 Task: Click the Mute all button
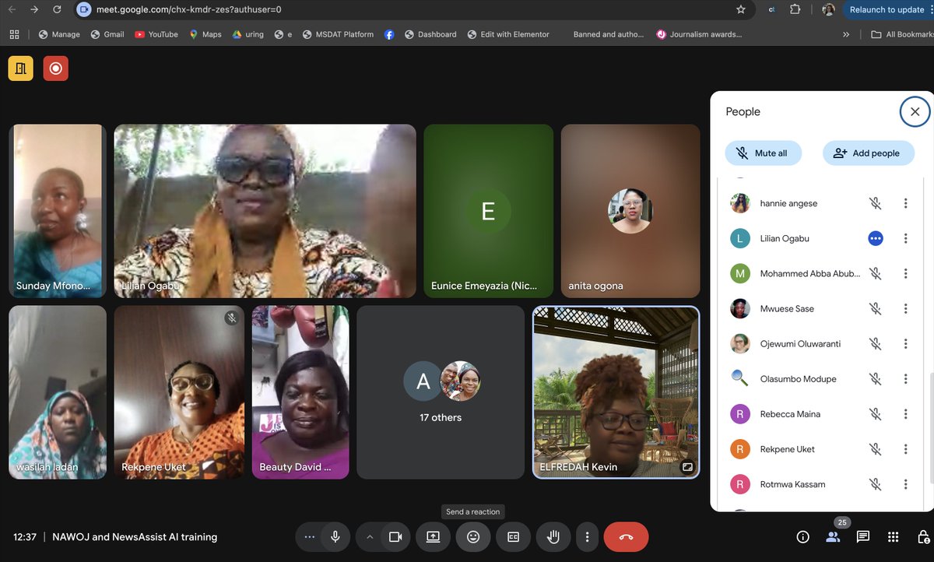point(763,153)
